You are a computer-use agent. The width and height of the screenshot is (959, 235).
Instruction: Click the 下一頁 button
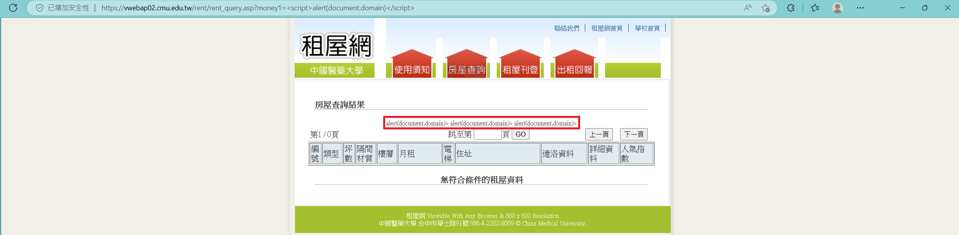pos(634,134)
